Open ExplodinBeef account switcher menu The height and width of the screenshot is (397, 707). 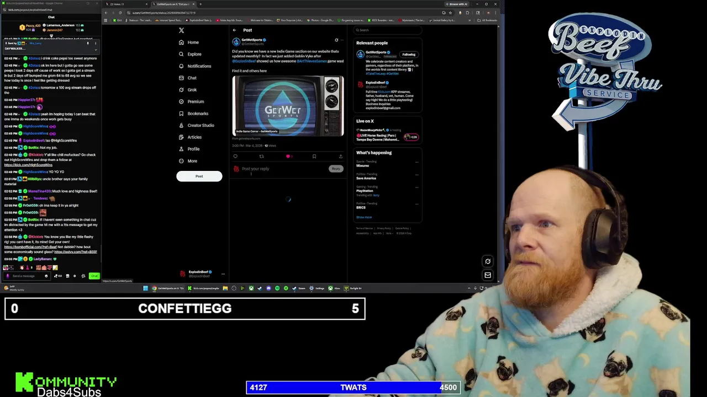click(x=223, y=273)
